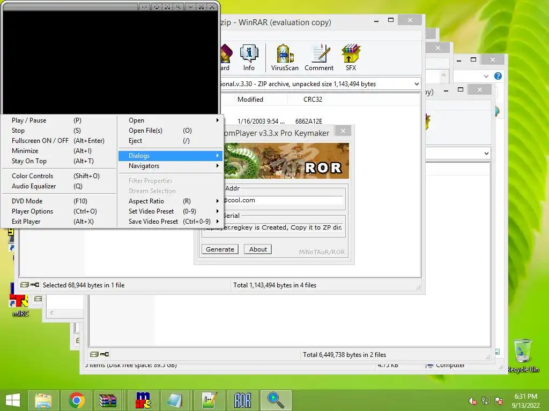The height and width of the screenshot is (411, 549).
Task: Open the Comment tool in WinRAR
Action: click(319, 58)
